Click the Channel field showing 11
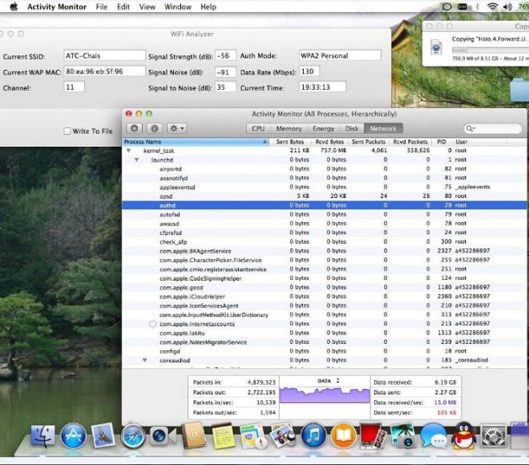 tap(74, 87)
